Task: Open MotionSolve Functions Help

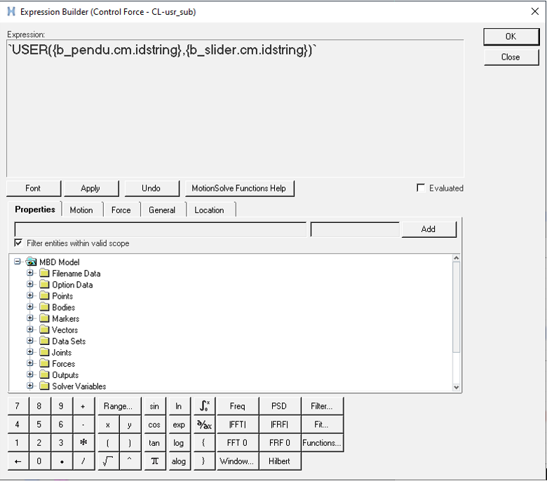Action: [x=238, y=188]
